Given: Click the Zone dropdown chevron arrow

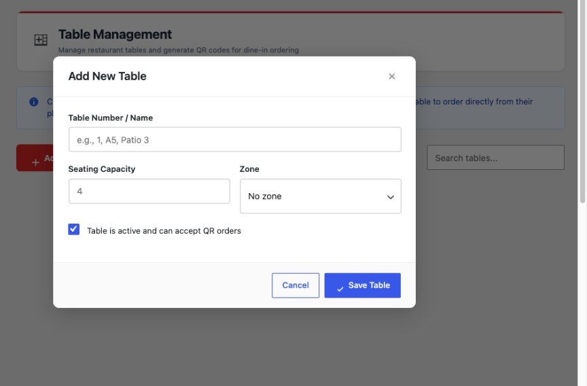Looking at the screenshot, I should pos(391,197).
